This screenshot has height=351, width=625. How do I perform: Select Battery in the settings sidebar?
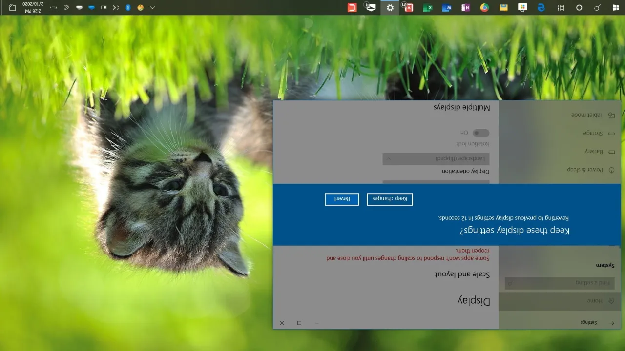pyautogui.click(x=594, y=152)
